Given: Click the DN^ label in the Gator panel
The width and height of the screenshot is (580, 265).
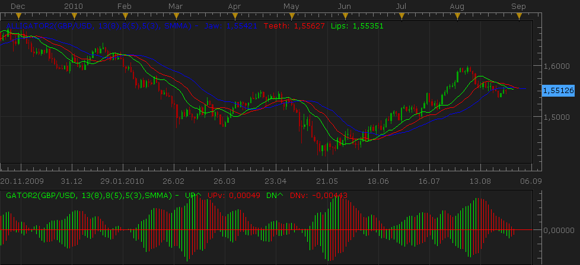Looking at the screenshot, I should (x=275, y=196).
